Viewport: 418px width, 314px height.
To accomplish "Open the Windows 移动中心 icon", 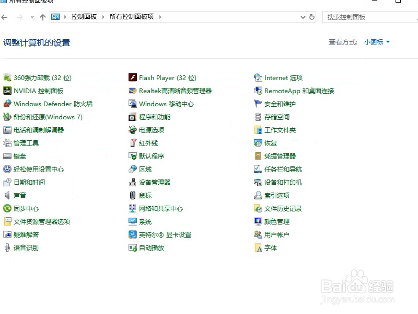I will (x=133, y=104).
